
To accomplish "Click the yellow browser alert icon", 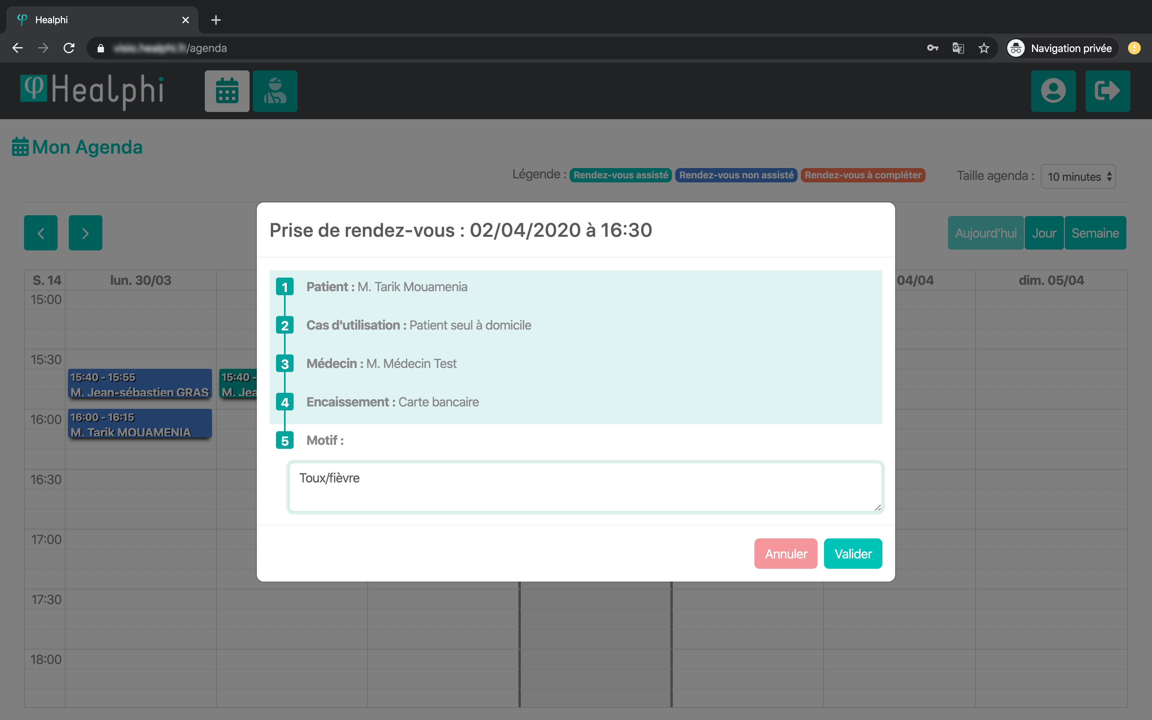I will tap(1134, 48).
